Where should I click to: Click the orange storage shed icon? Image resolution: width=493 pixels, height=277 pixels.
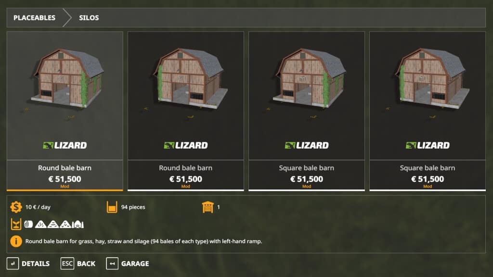pos(208,207)
